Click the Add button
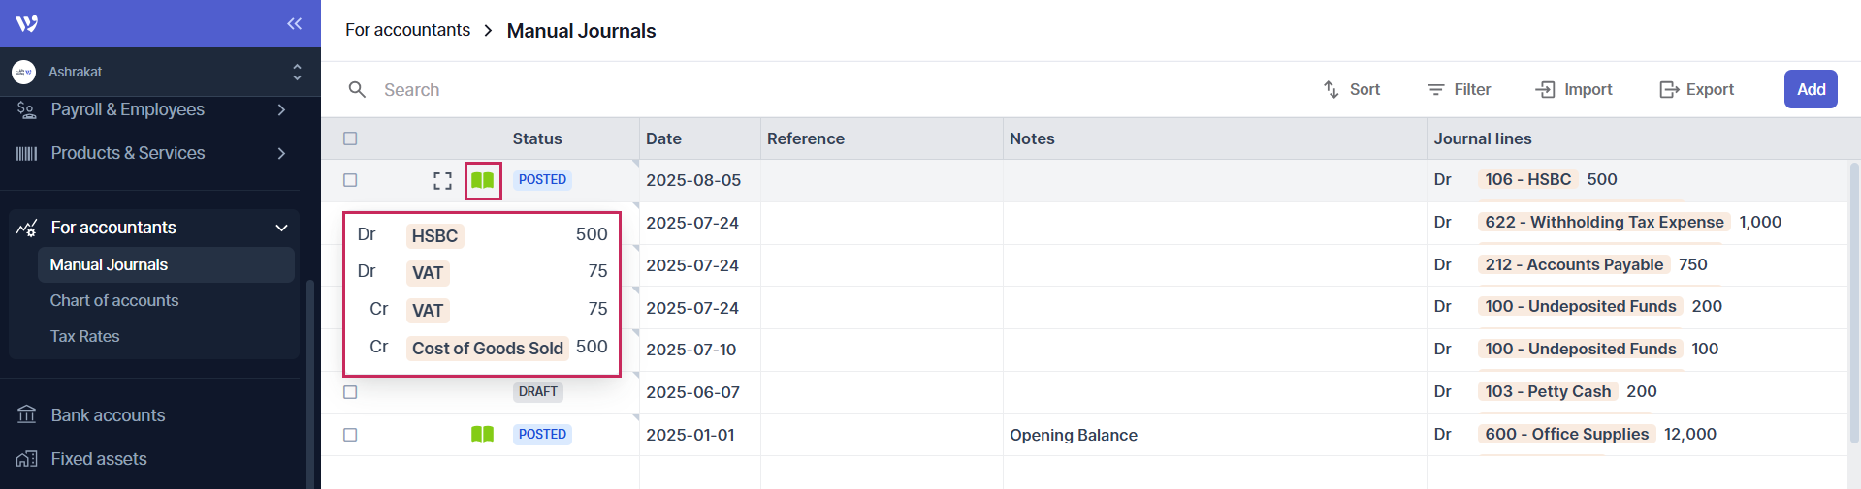 click(1810, 89)
